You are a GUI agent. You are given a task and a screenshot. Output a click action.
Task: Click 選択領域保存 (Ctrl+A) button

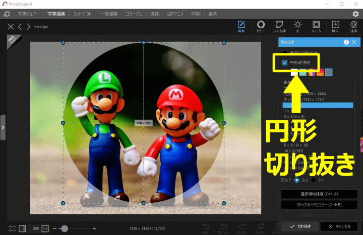point(319,194)
